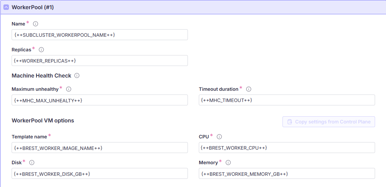Click the Memory info icon
The image size is (386, 187).
pos(228,163)
